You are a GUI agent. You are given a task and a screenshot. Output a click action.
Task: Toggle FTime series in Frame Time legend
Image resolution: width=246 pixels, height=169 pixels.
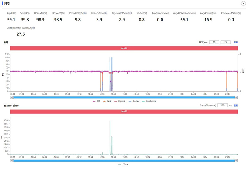pos(125,164)
